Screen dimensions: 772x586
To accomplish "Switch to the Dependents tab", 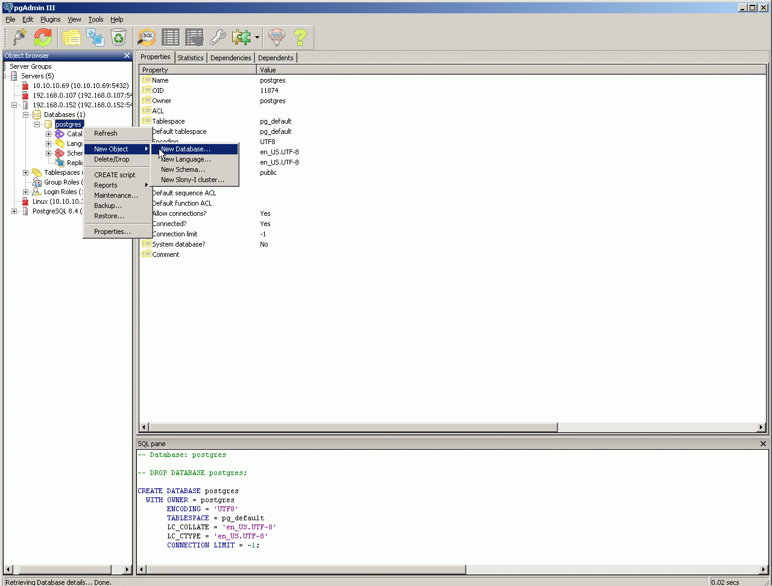I will pyautogui.click(x=276, y=58).
